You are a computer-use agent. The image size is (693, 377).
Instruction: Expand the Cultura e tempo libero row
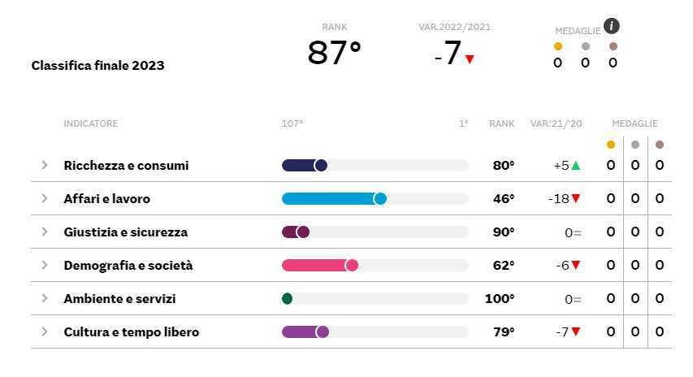coord(45,332)
